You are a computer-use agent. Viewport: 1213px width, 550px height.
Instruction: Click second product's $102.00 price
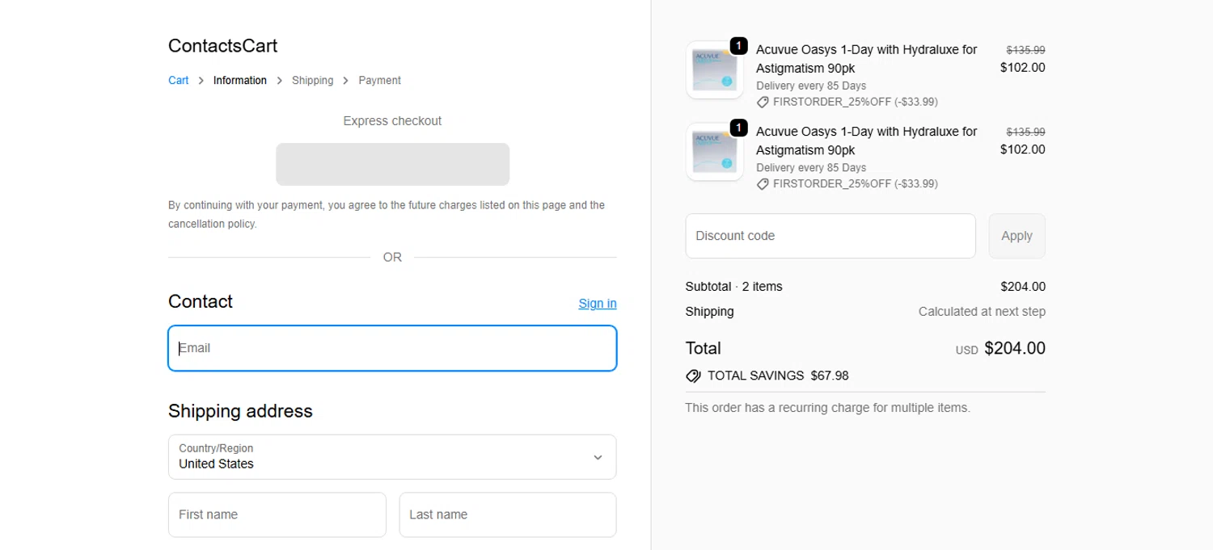click(1023, 149)
